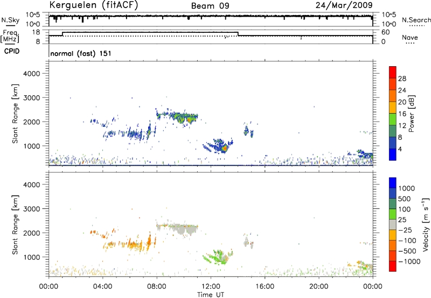Click the date '24/Mar/2009'
The width and height of the screenshot is (431, 298).
pyautogui.click(x=344, y=5)
